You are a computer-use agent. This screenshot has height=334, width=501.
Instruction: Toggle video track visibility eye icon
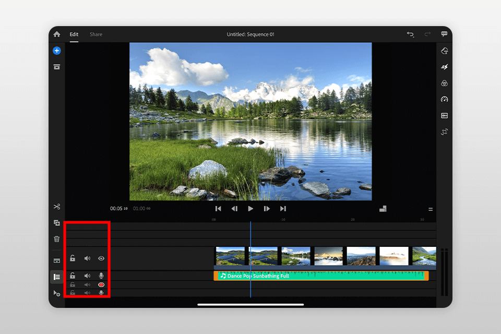pyautogui.click(x=101, y=258)
